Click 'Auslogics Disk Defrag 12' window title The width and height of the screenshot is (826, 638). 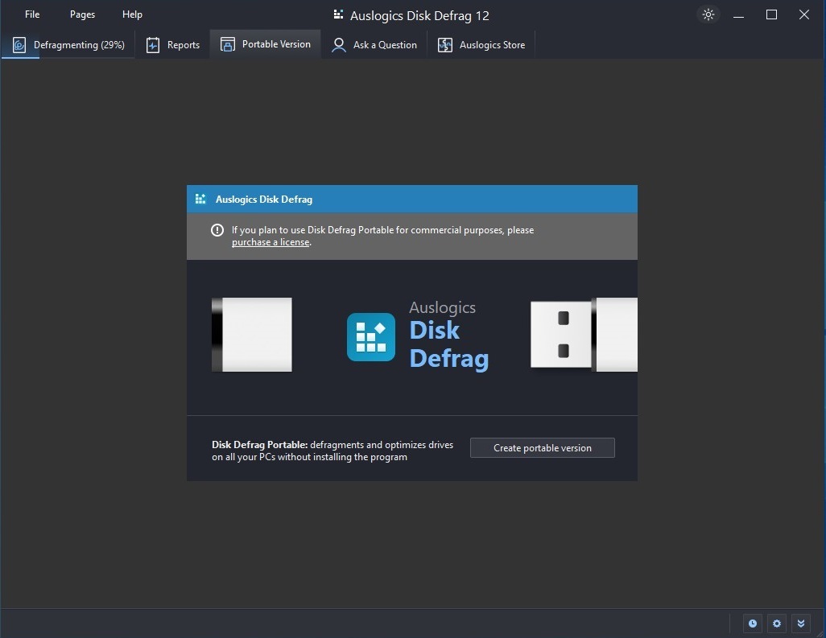click(x=419, y=16)
